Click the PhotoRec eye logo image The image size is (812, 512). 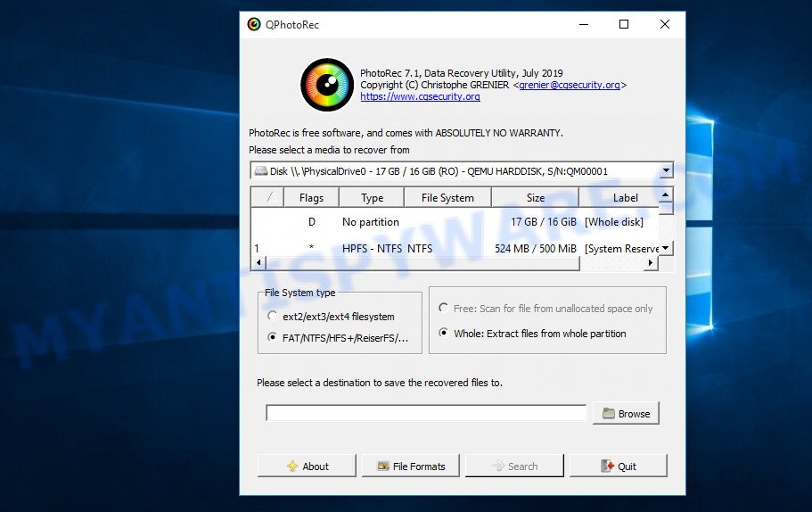[327, 85]
